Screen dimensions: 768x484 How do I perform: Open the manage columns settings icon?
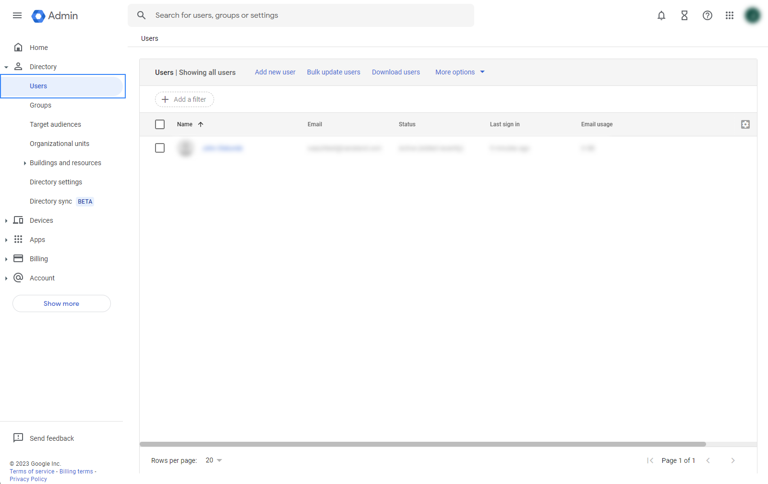coord(745,124)
